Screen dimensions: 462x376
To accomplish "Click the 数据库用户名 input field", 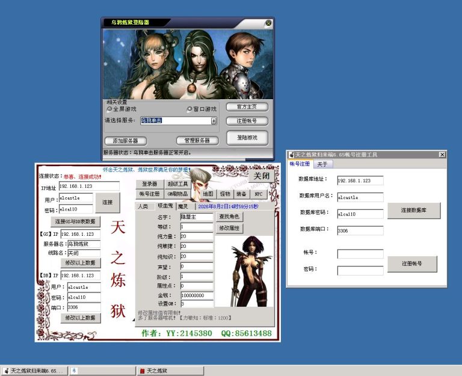I will point(360,197).
